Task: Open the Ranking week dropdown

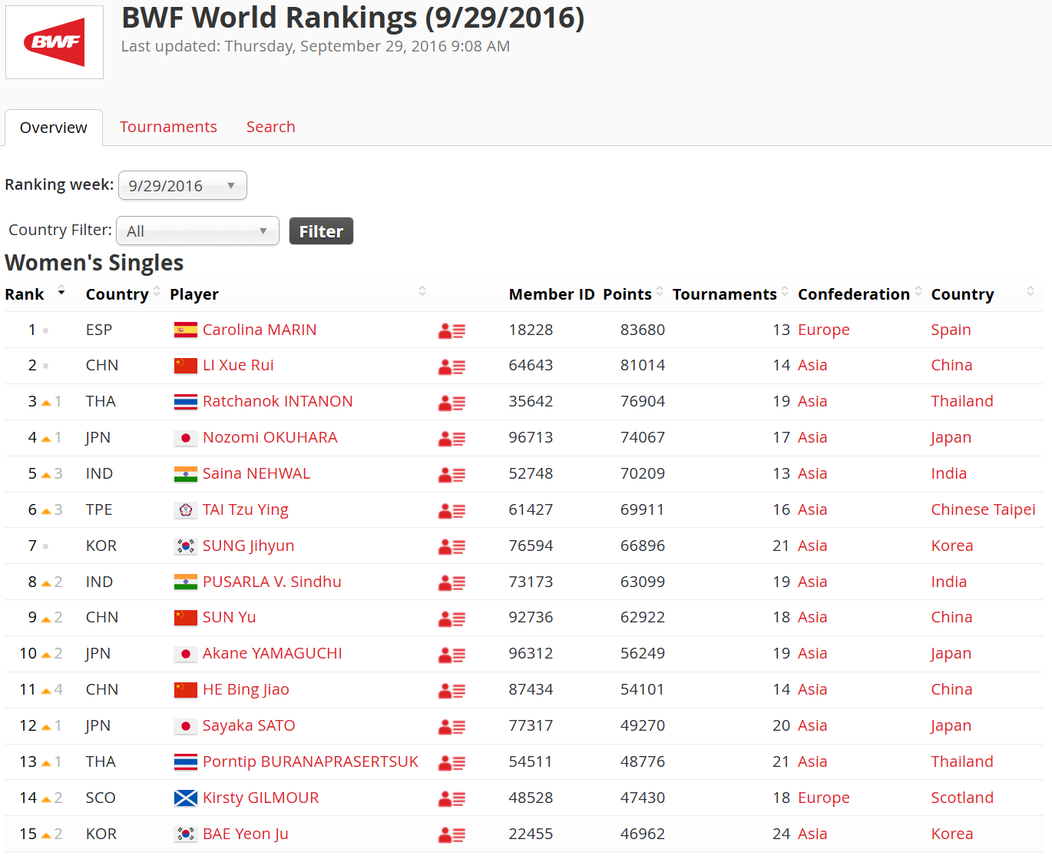Action: coord(183,185)
